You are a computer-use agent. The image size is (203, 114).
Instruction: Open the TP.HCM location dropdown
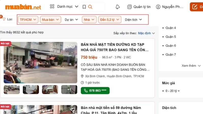pos(28,20)
